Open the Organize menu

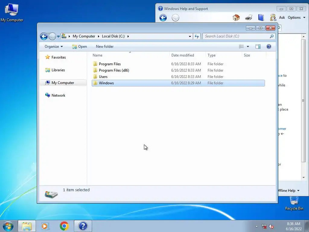pyautogui.click(x=54, y=47)
